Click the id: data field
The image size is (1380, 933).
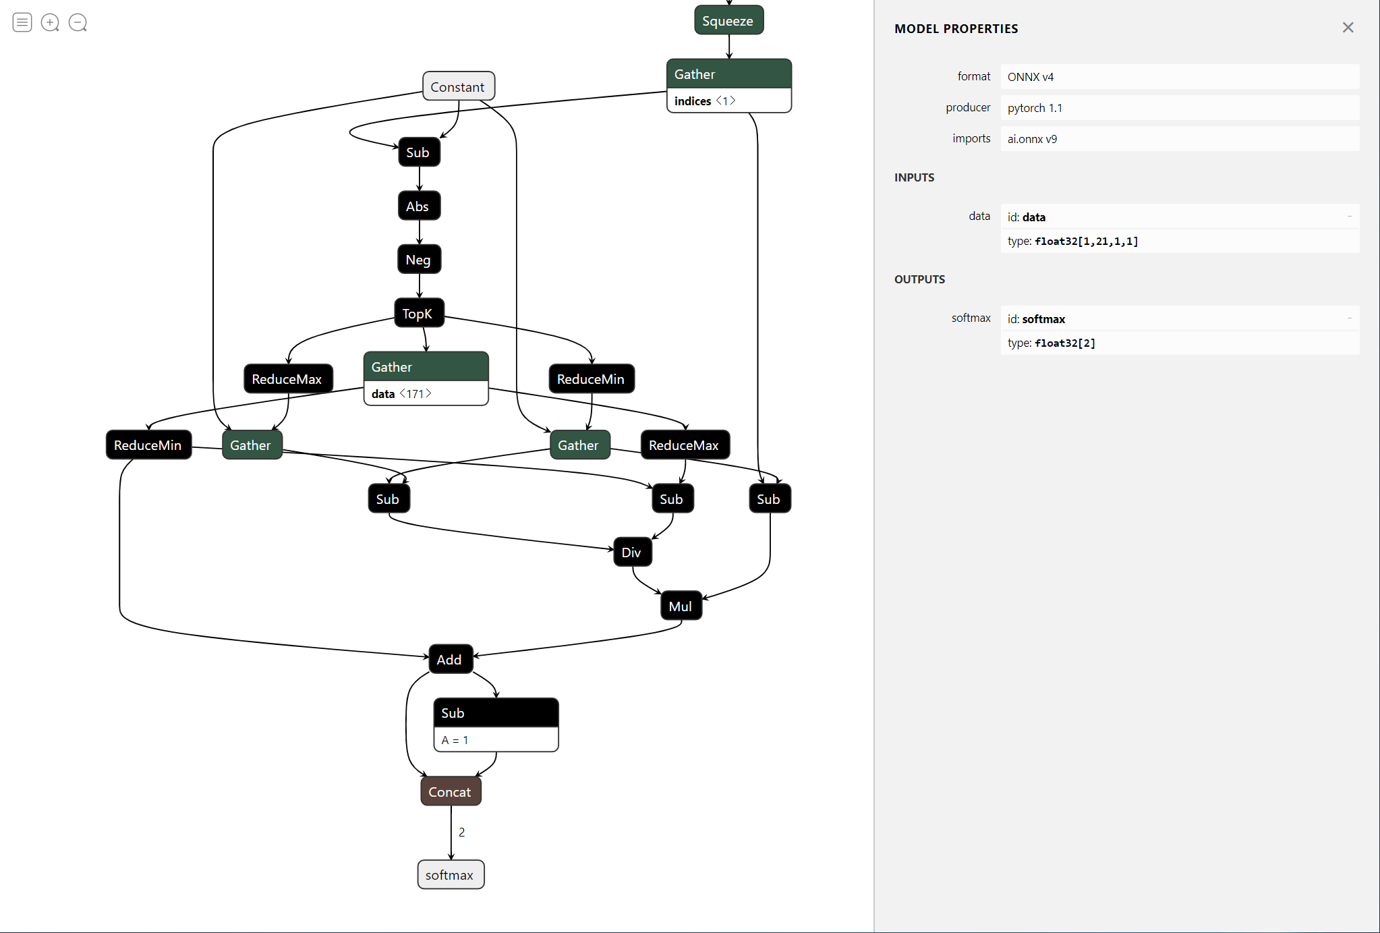pyautogui.click(x=1180, y=217)
